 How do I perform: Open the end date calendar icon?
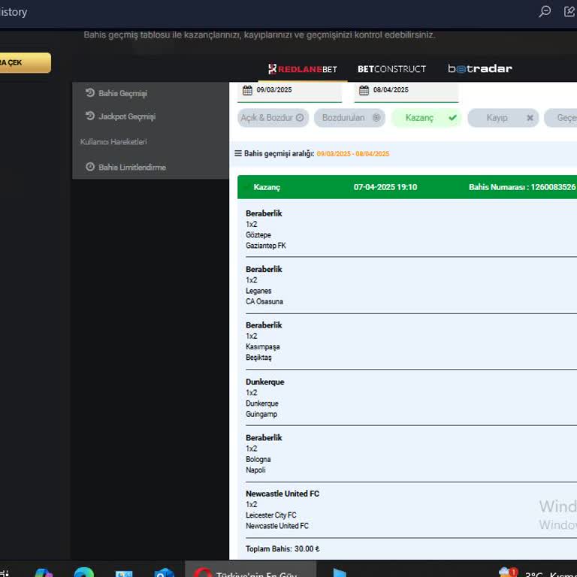pyautogui.click(x=364, y=90)
